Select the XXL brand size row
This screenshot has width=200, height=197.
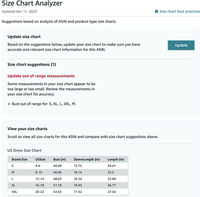[x=68, y=192]
